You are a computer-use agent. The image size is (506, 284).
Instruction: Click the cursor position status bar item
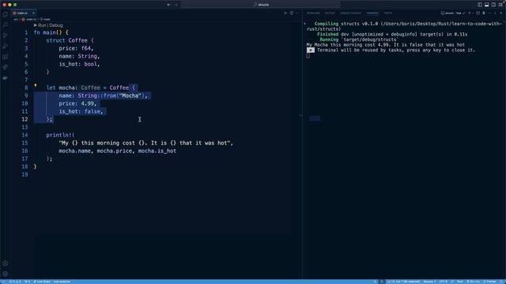(403, 282)
